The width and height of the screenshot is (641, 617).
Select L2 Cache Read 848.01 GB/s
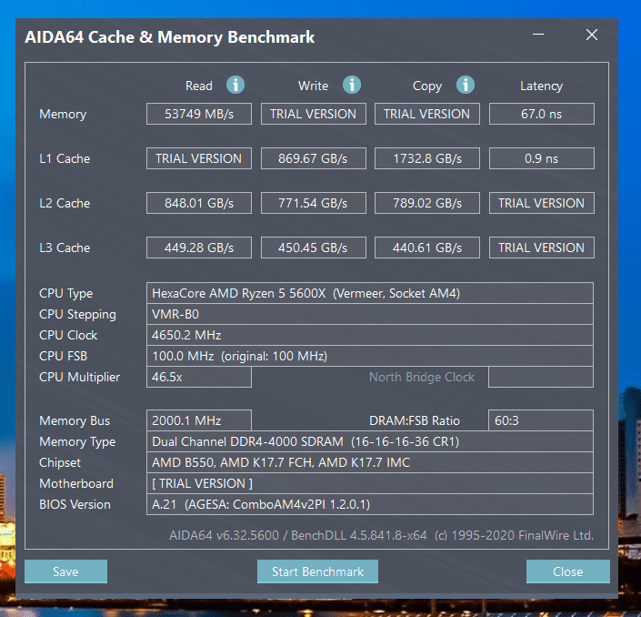pyautogui.click(x=199, y=203)
